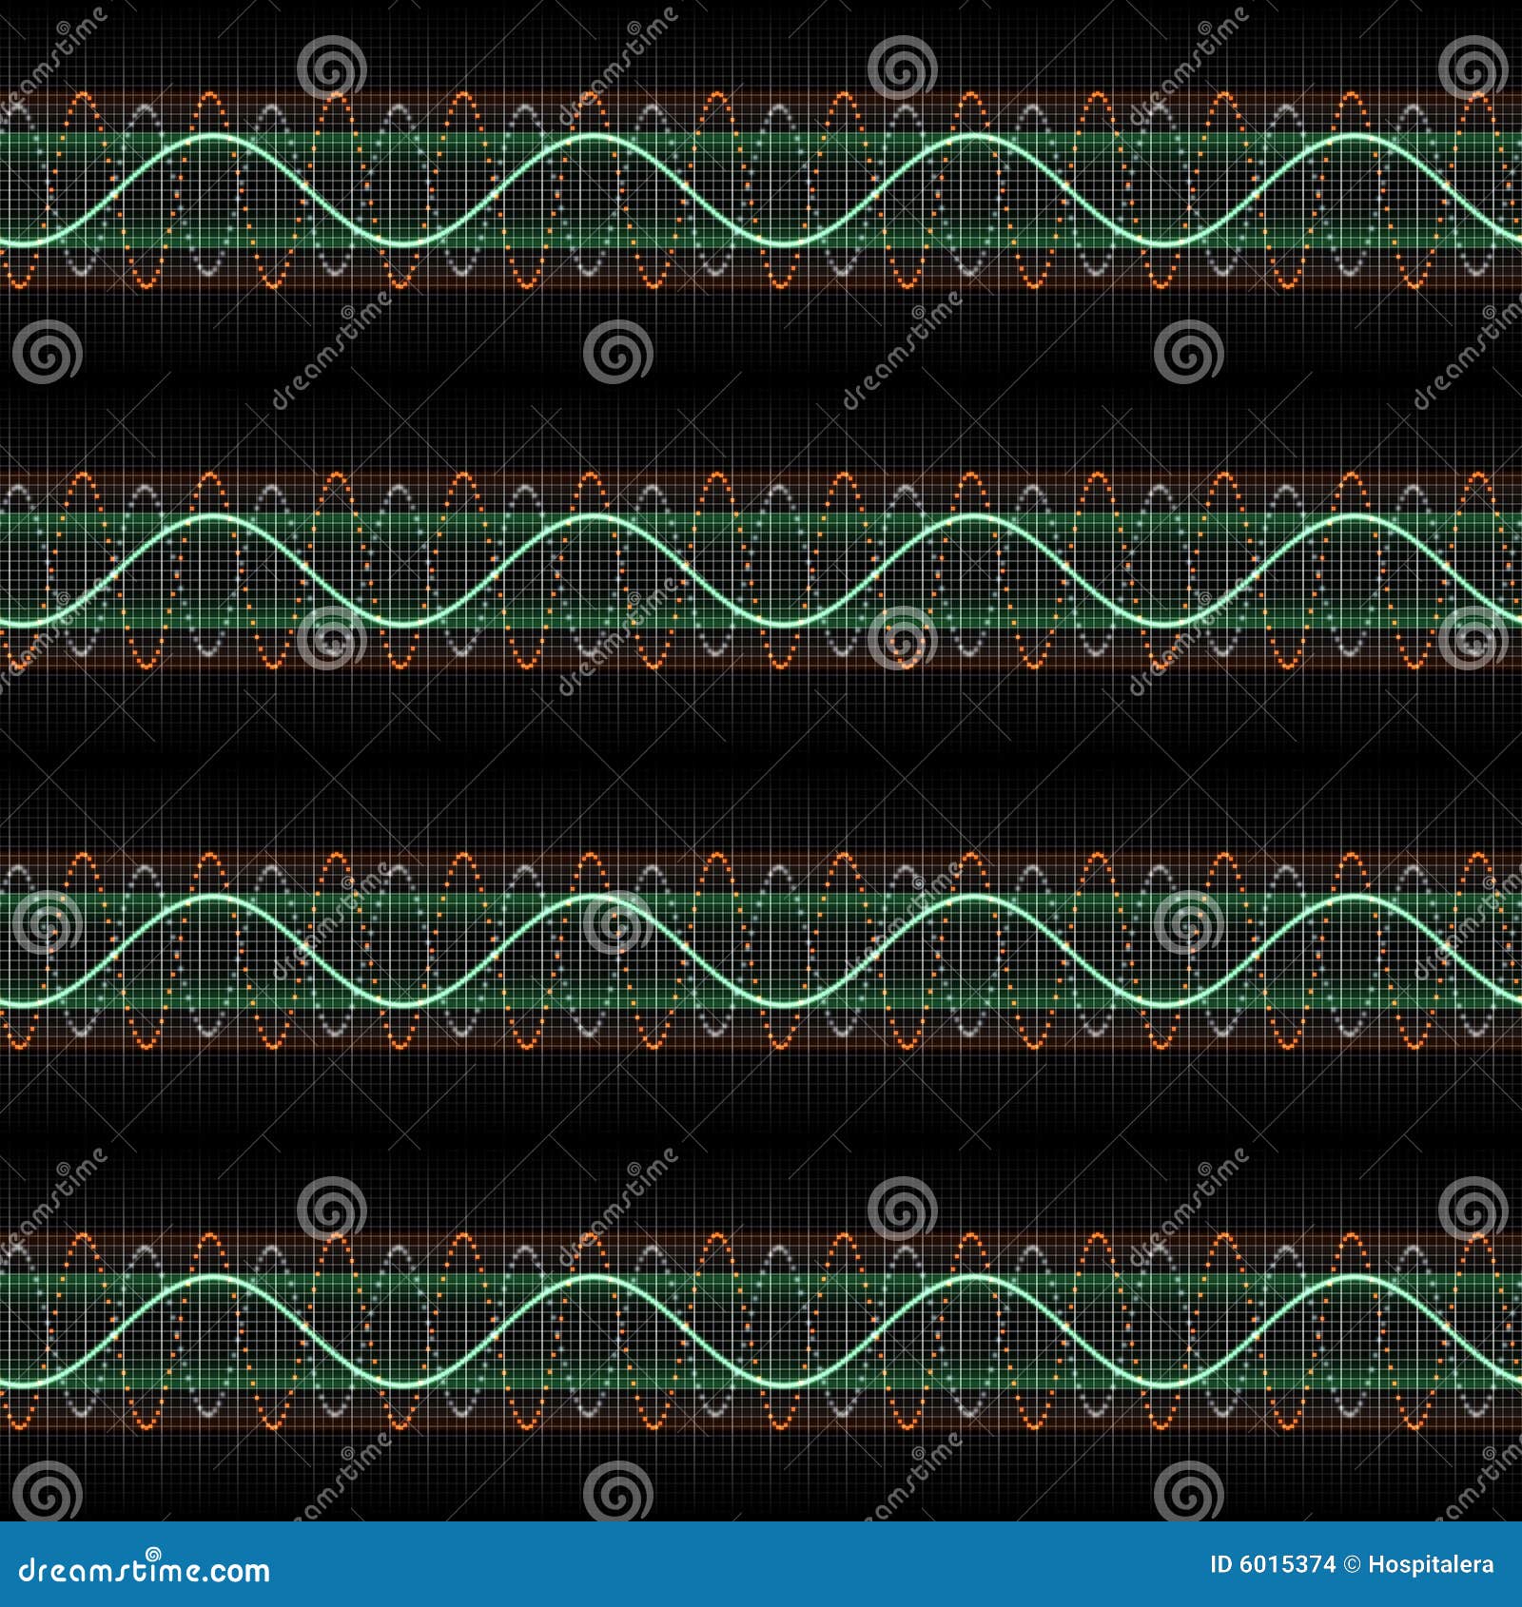The image size is (1522, 1607).
Task: Toggle the grid overlay in the third panel
Action: pos(761,951)
